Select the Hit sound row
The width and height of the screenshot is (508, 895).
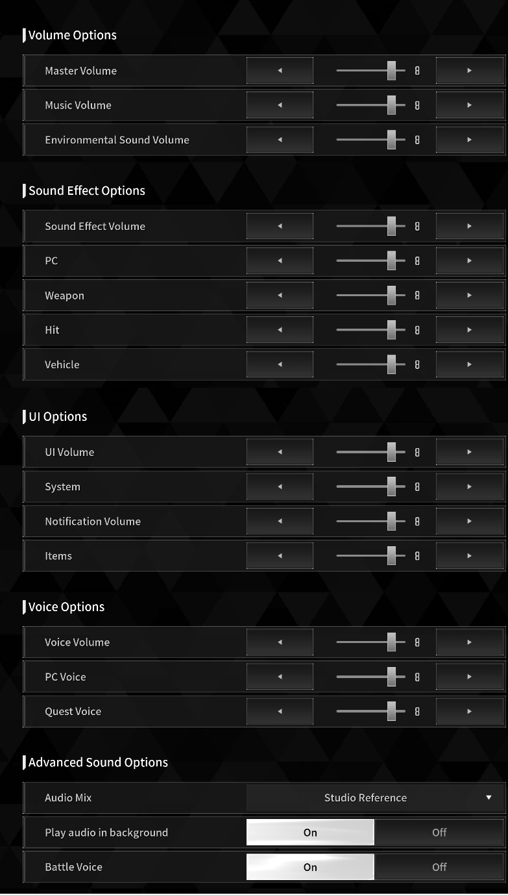click(264, 330)
